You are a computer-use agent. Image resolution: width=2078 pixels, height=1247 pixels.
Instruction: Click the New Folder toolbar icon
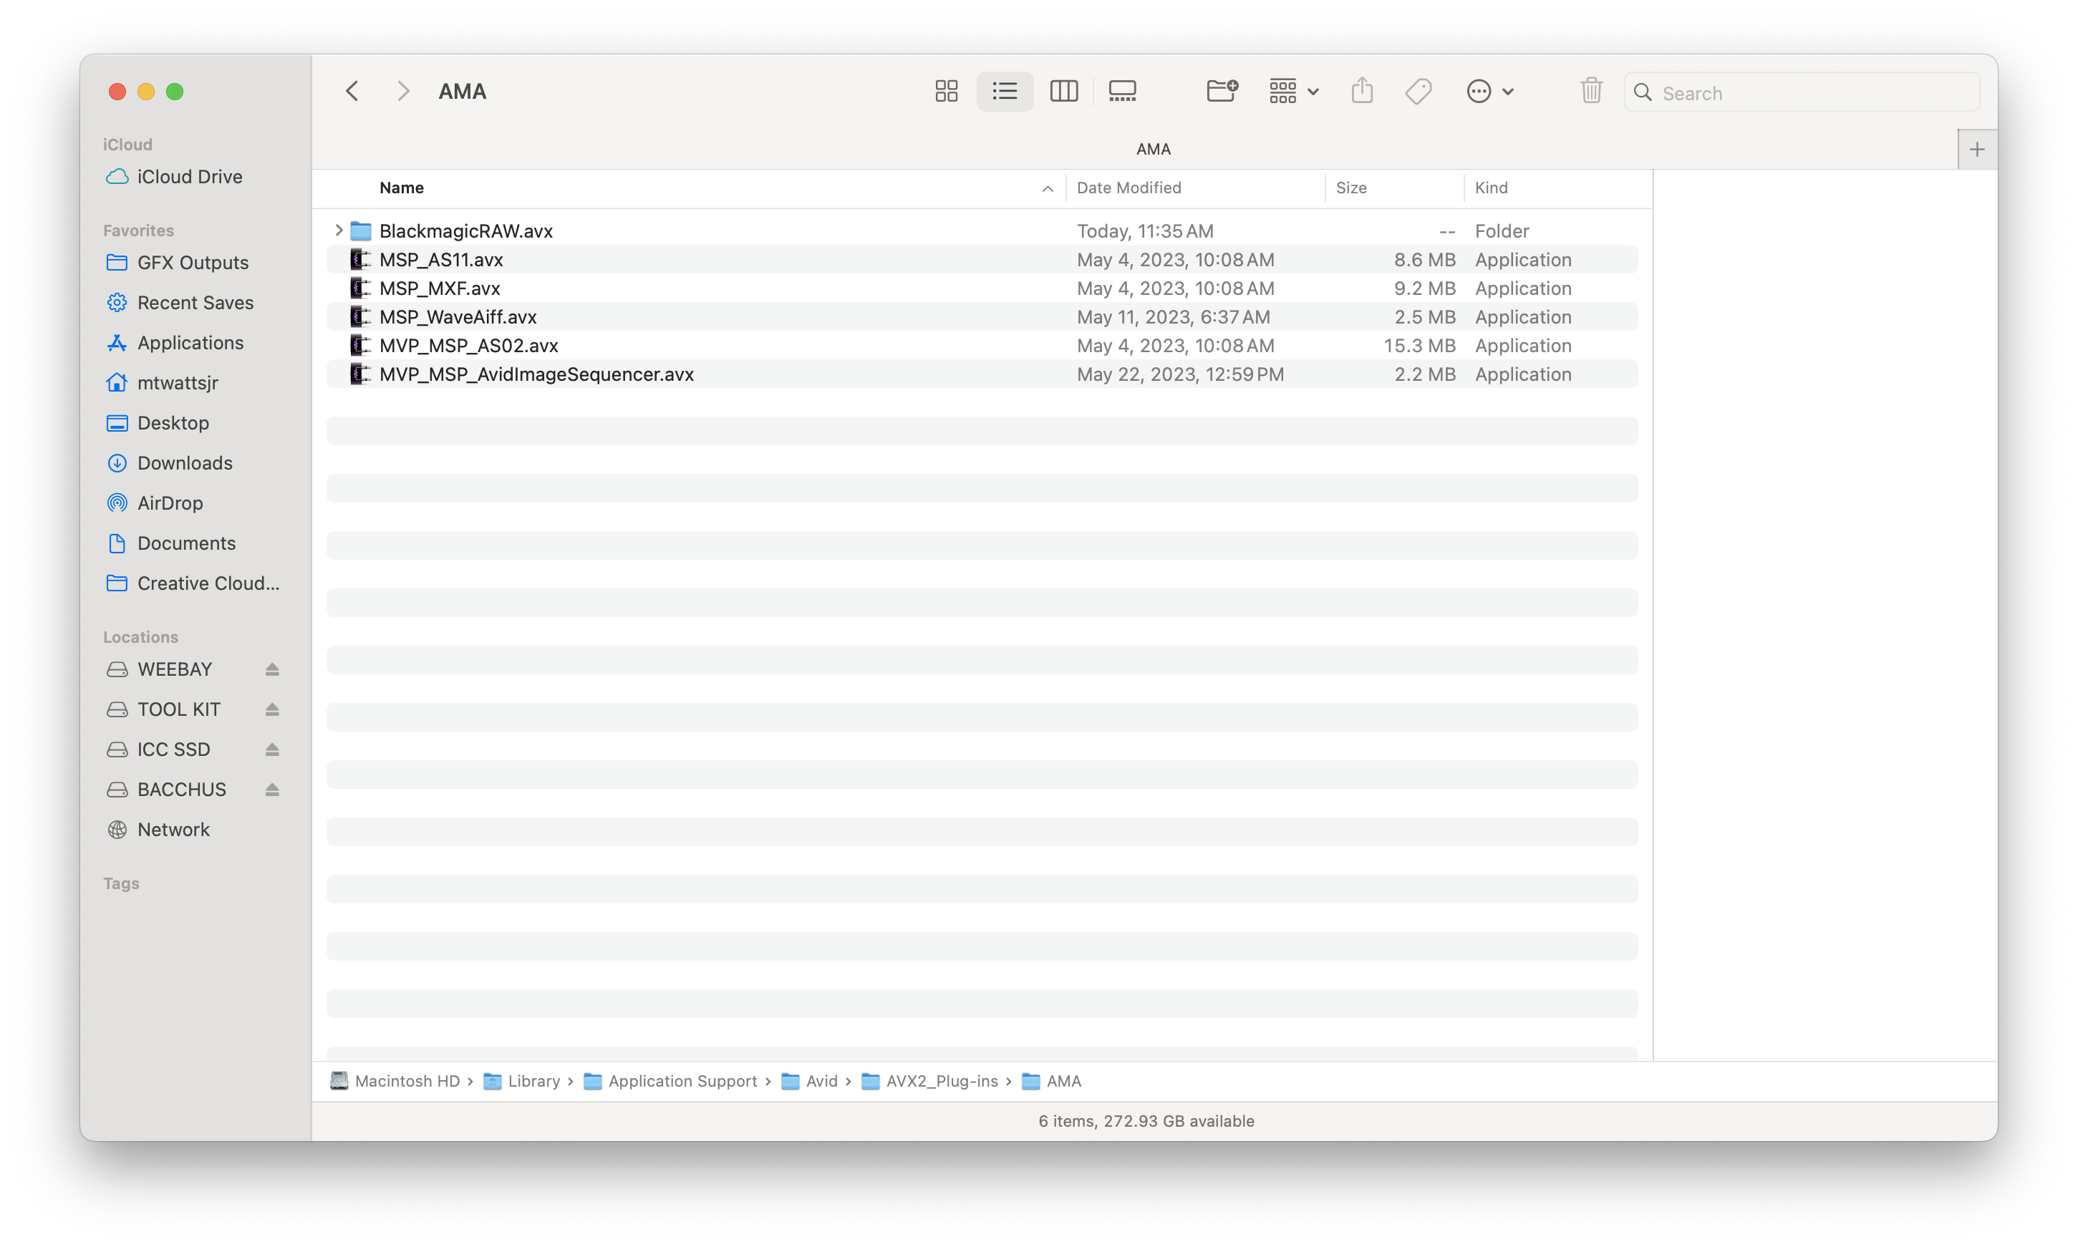[1222, 91]
